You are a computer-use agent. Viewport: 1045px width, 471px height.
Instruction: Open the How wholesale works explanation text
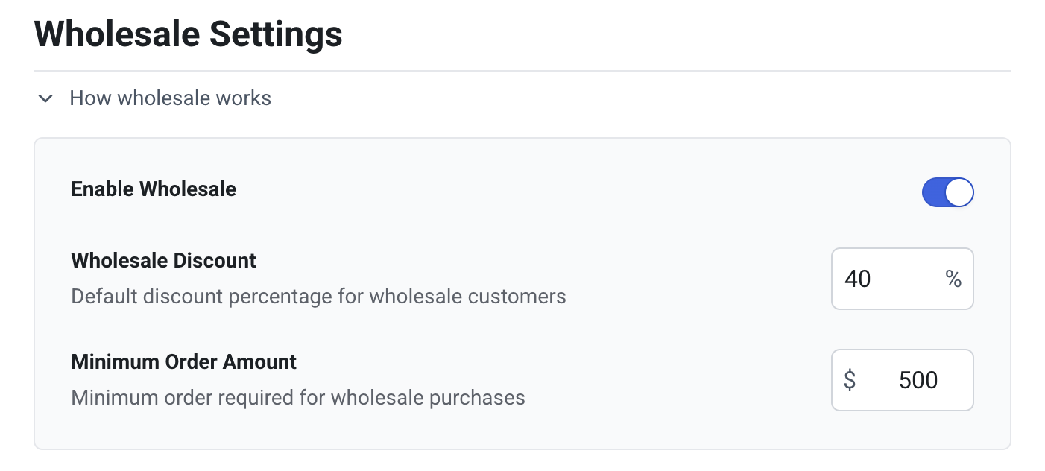(x=170, y=98)
